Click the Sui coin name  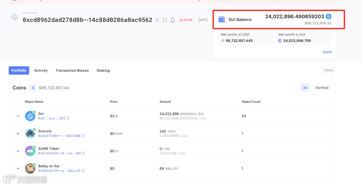point(41,114)
